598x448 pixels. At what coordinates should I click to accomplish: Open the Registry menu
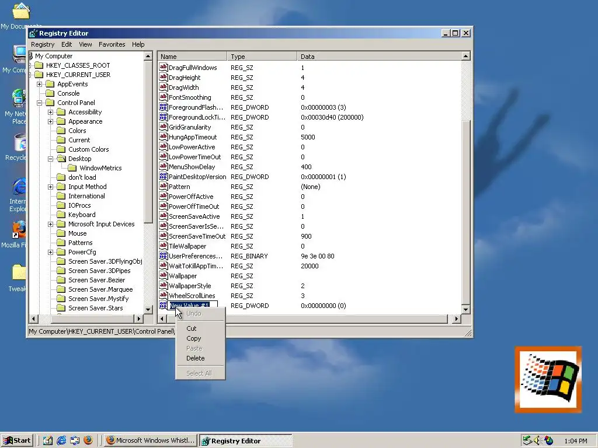coord(43,44)
